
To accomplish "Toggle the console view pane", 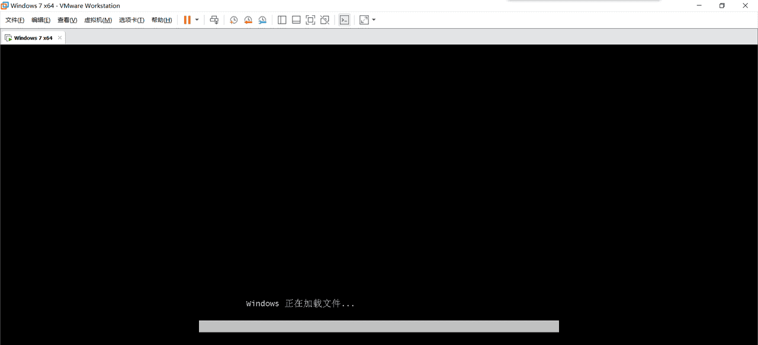I will [344, 20].
